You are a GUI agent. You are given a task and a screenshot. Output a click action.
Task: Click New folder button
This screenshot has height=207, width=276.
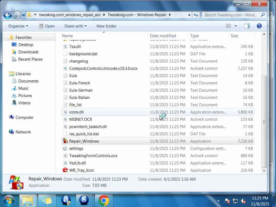[x=106, y=26]
